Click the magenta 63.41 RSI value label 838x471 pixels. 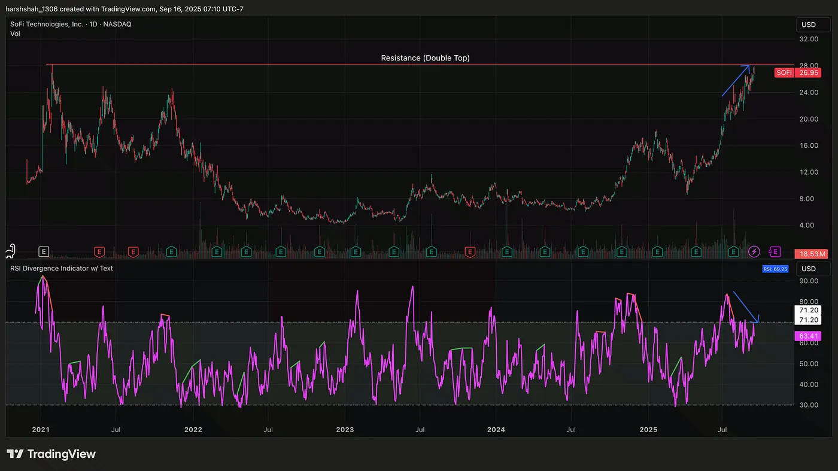tap(809, 336)
